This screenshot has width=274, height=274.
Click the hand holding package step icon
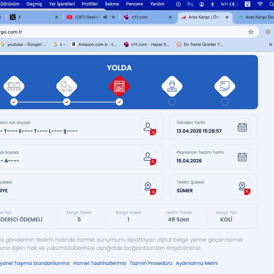225,86
